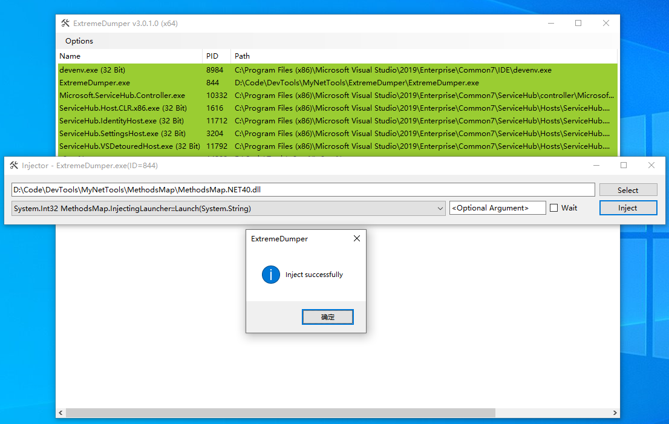669x424 pixels.
Task: Click the Inject successfully info icon
Action: coord(270,275)
